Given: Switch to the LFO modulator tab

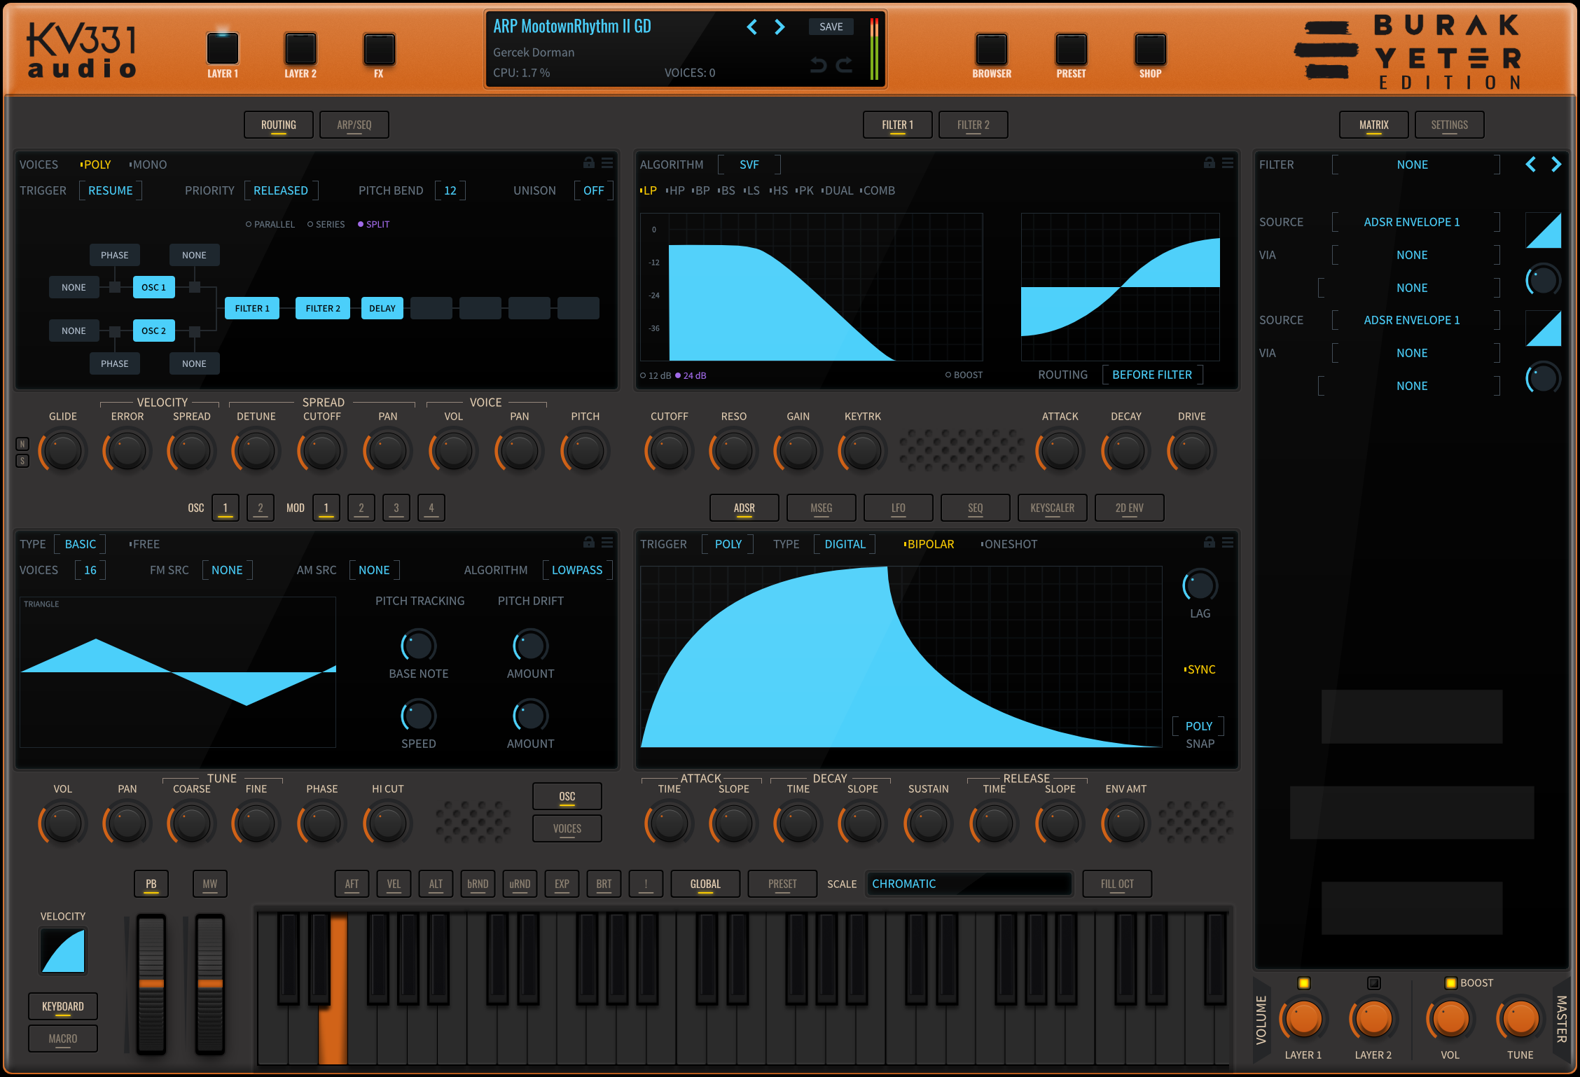Looking at the screenshot, I should tap(899, 508).
